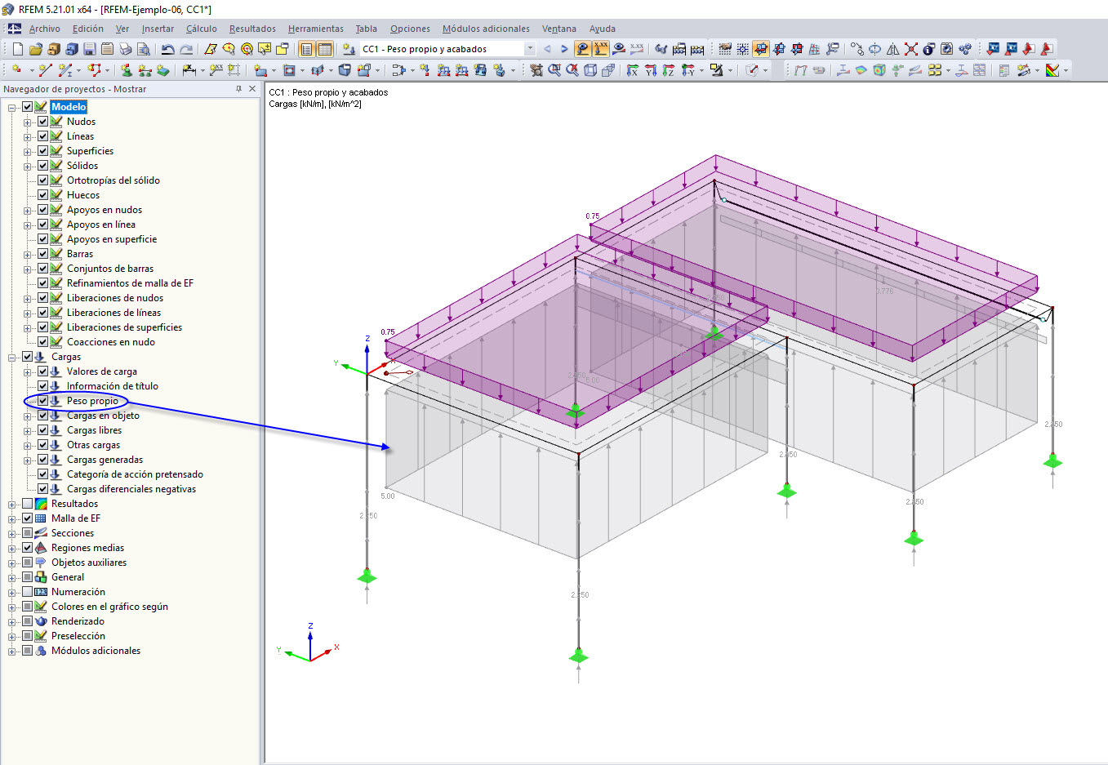The height and width of the screenshot is (765, 1108).
Task: Toggle the project navigator panel icon
Action: (x=306, y=49)
